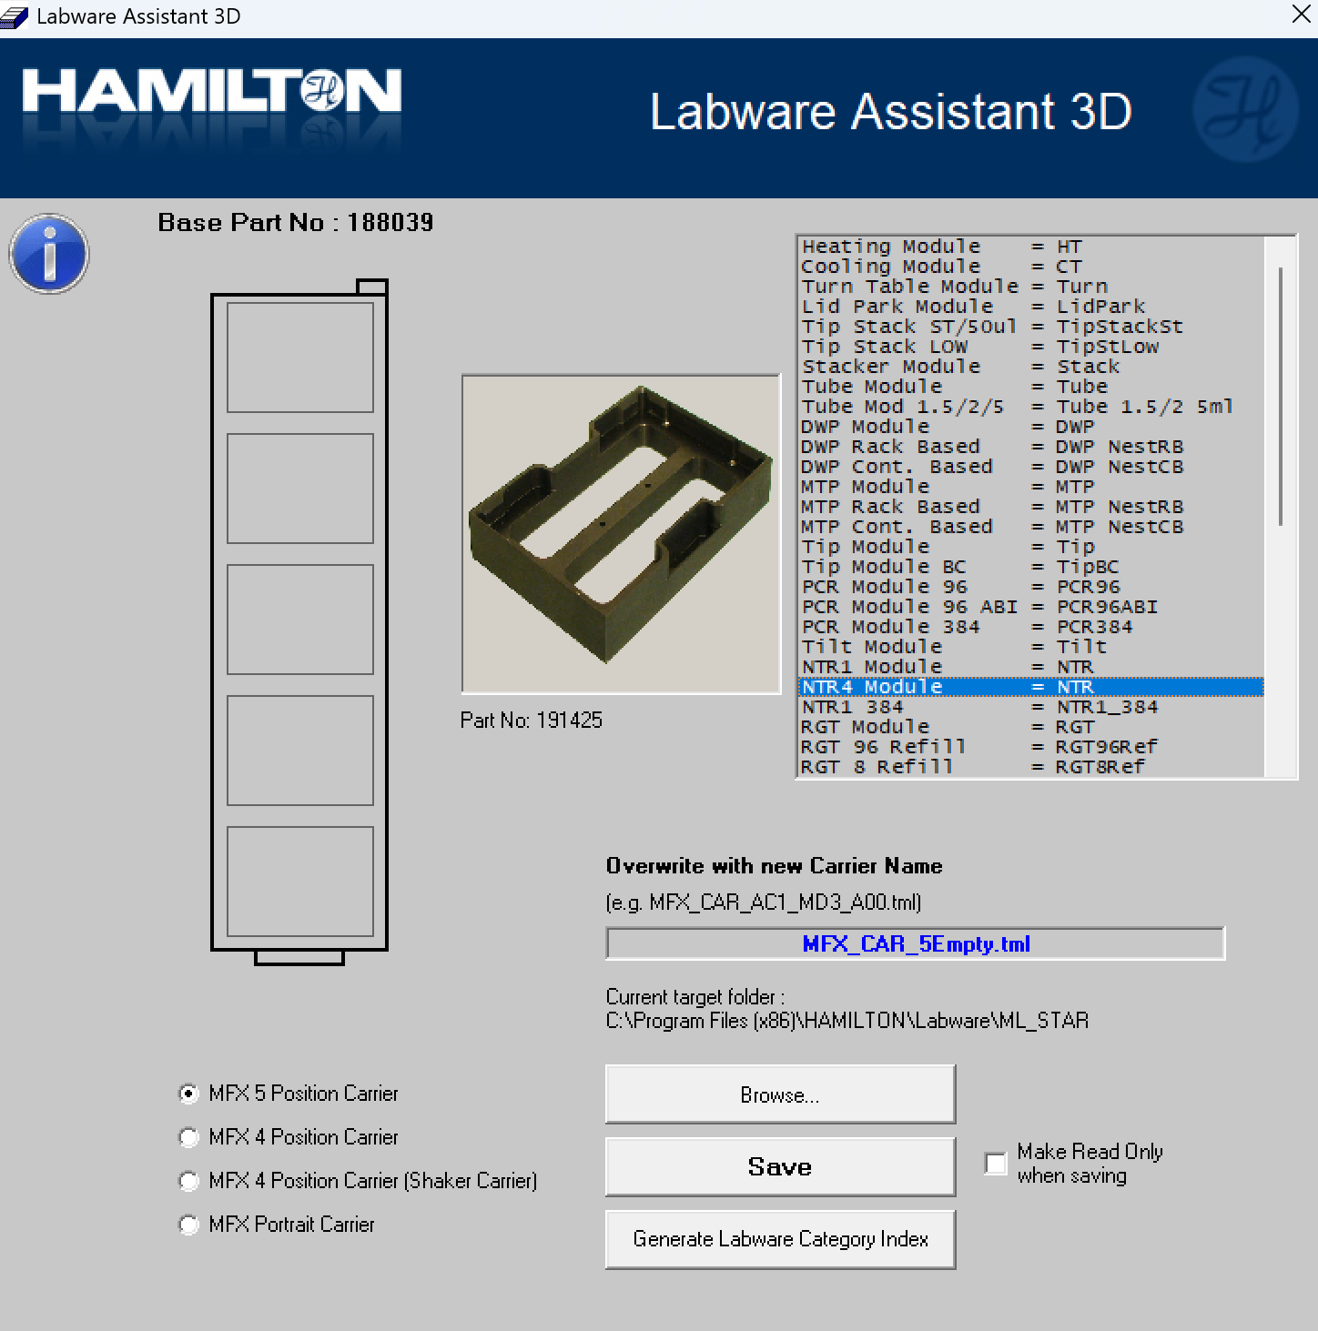This screenshot has width=1318, height=1331.
Task: Choose MFX 4 Position Carrier (Shaker Carrier)
Action: point(188,1181)
